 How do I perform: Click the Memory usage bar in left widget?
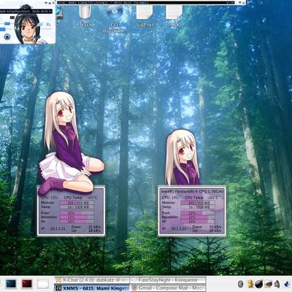coord(77,203)
